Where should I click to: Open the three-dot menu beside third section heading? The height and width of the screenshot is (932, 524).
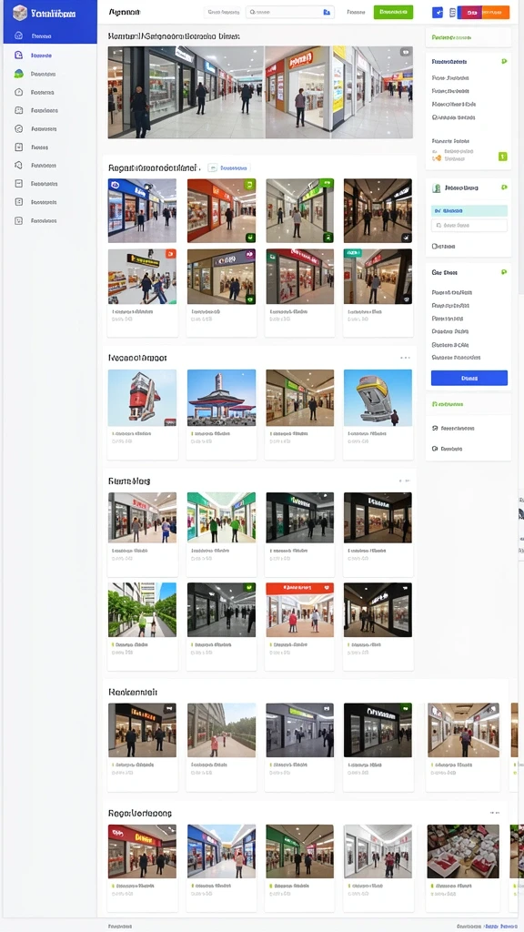tap(405, 358)
